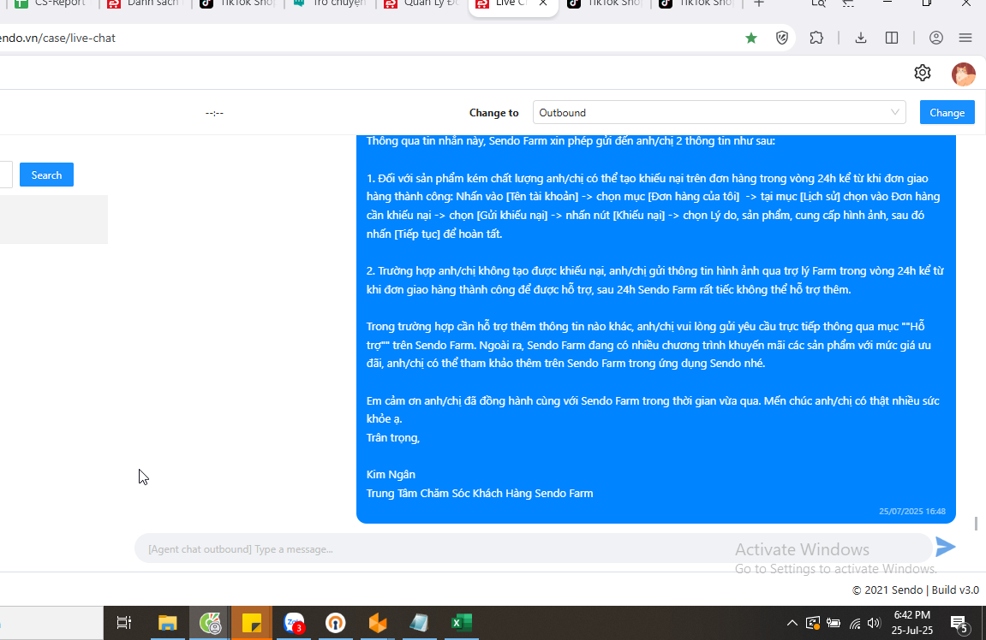Toggle the green bookmark star in address bar
This screenshot has height=640, width=986.
click(x=750, y=39)
